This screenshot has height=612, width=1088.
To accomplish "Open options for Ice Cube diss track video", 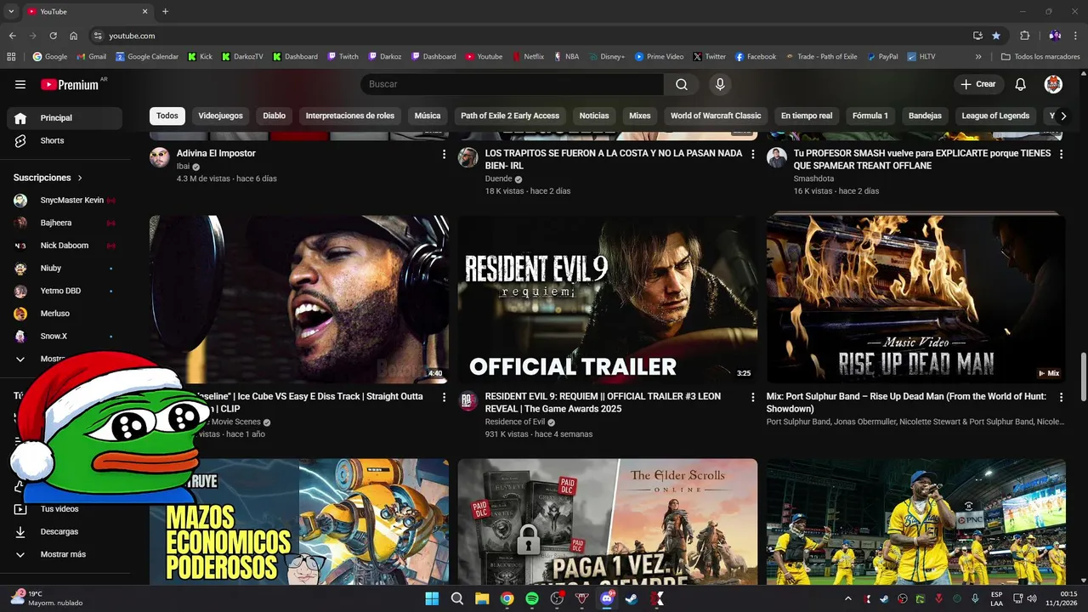I will coord(444,397).
